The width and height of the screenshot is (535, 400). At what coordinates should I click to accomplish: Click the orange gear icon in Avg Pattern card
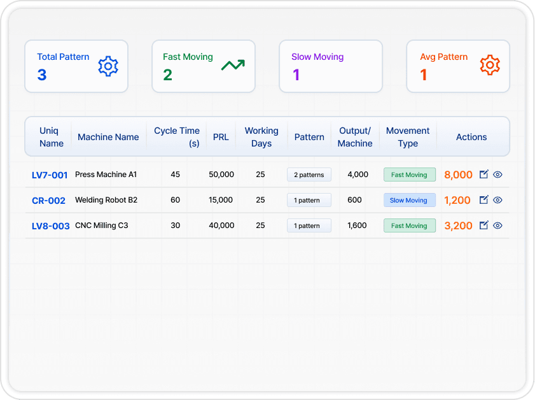(490, 65)
